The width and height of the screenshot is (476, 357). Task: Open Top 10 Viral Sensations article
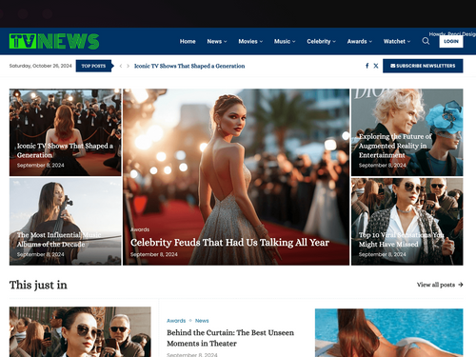coord(401,240)
